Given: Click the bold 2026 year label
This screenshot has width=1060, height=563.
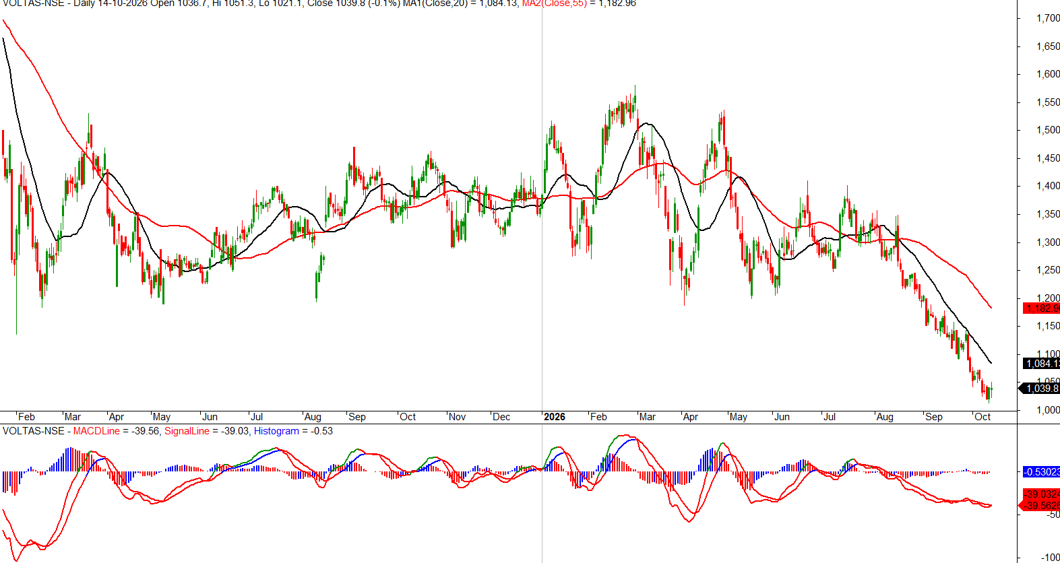Looking at the screenshot, I should point(555,417).
